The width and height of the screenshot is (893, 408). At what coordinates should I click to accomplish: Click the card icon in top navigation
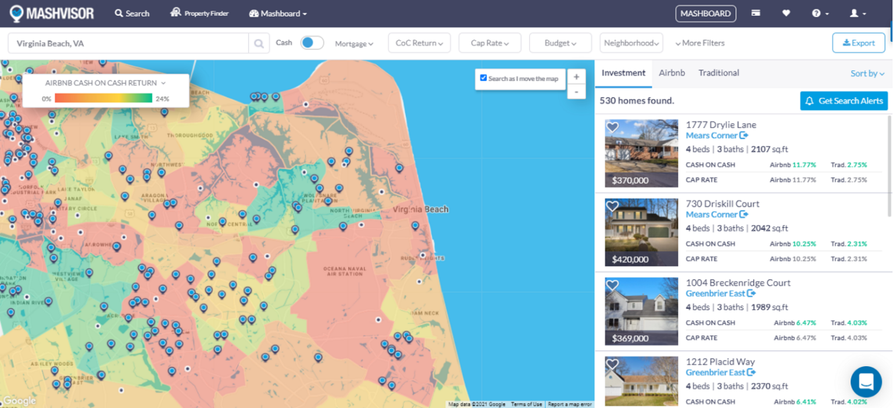pyautogui.click(x=756, y=13)
